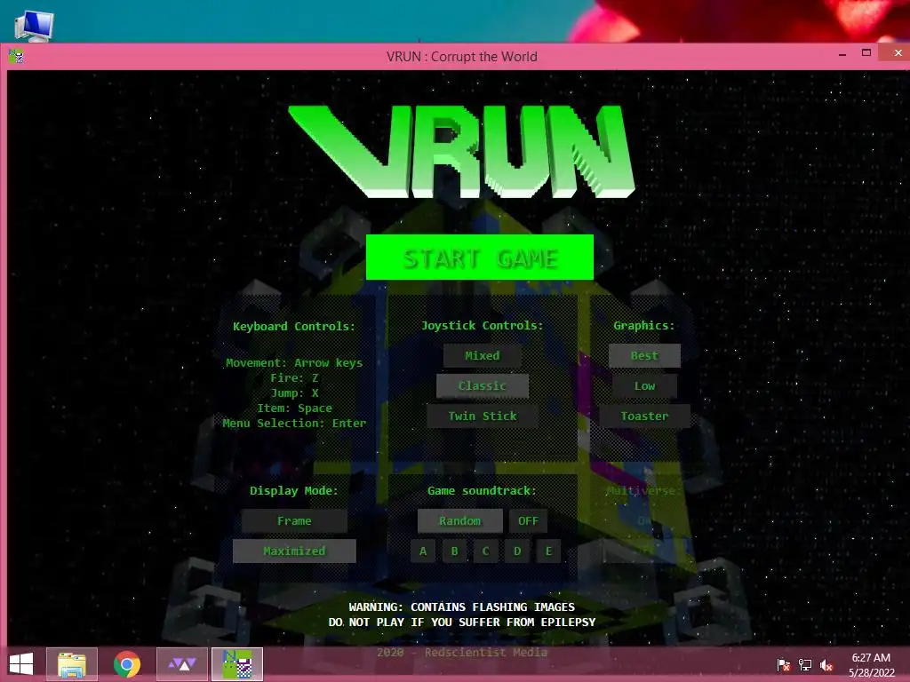Focus the VRUN game taskbar icon
The image size is (910, 682).
click(236, 664)
